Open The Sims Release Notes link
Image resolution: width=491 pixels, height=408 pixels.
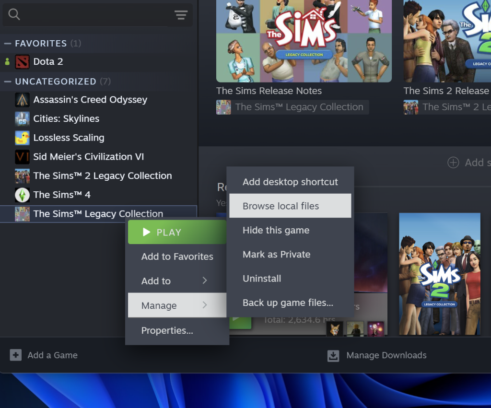(269, 91)
